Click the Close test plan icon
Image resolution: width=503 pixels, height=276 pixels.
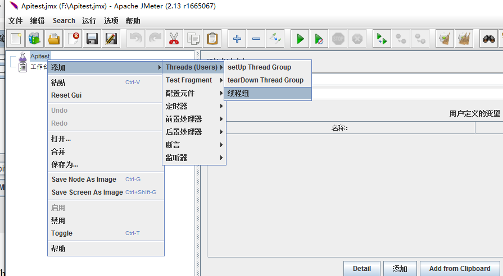(x=73, y=39)
